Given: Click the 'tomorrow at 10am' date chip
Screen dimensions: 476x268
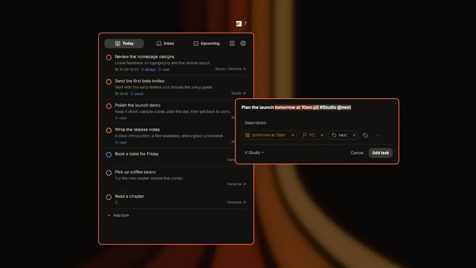Looking at the screenshot, I should click(269, 135).
